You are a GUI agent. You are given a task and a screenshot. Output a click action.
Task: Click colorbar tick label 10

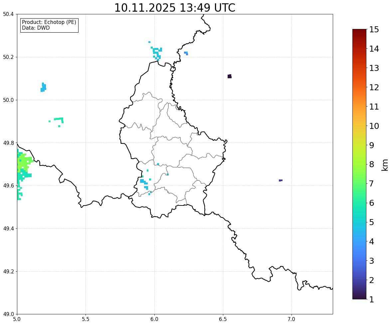pyautogui.click(x=374, y=126)
